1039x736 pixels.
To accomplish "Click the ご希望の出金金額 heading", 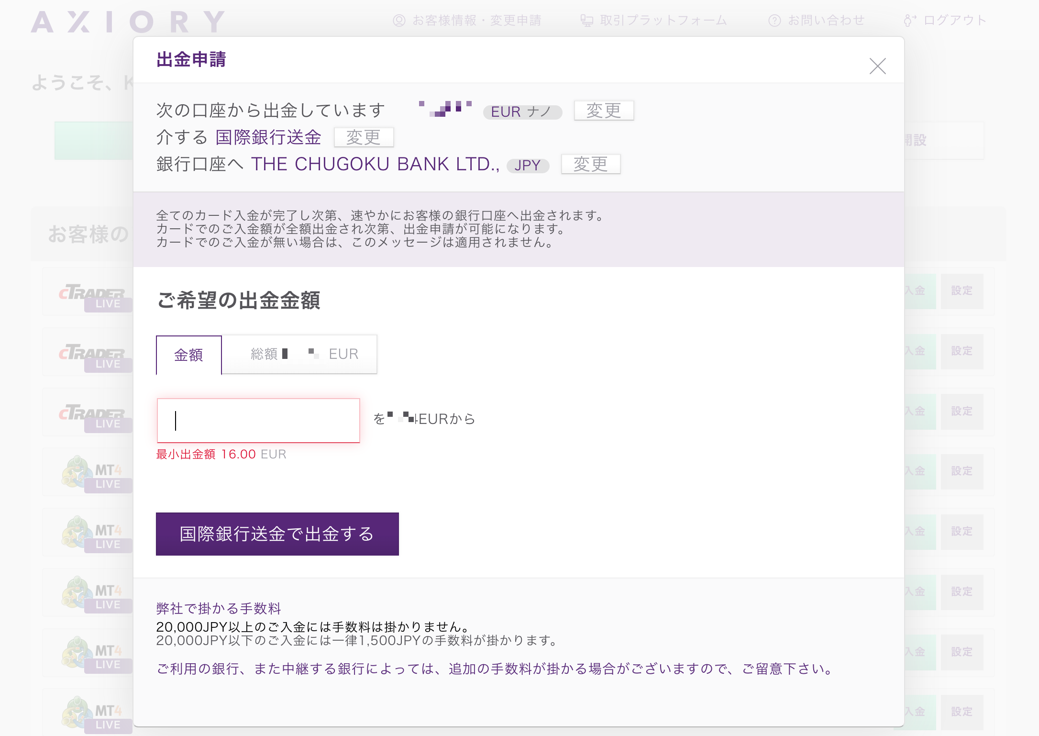I will point(238,301).
